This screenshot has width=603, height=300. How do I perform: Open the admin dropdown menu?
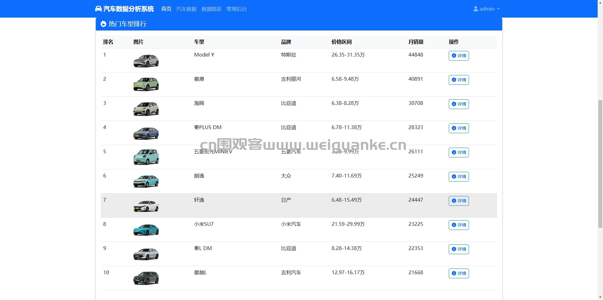(x=486, y=9)
